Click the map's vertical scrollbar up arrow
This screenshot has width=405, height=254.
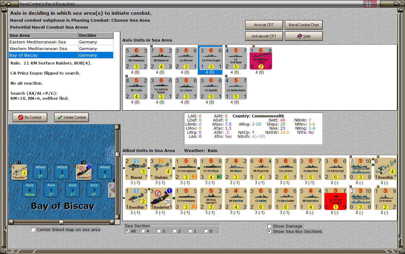(x=118, y=127)
